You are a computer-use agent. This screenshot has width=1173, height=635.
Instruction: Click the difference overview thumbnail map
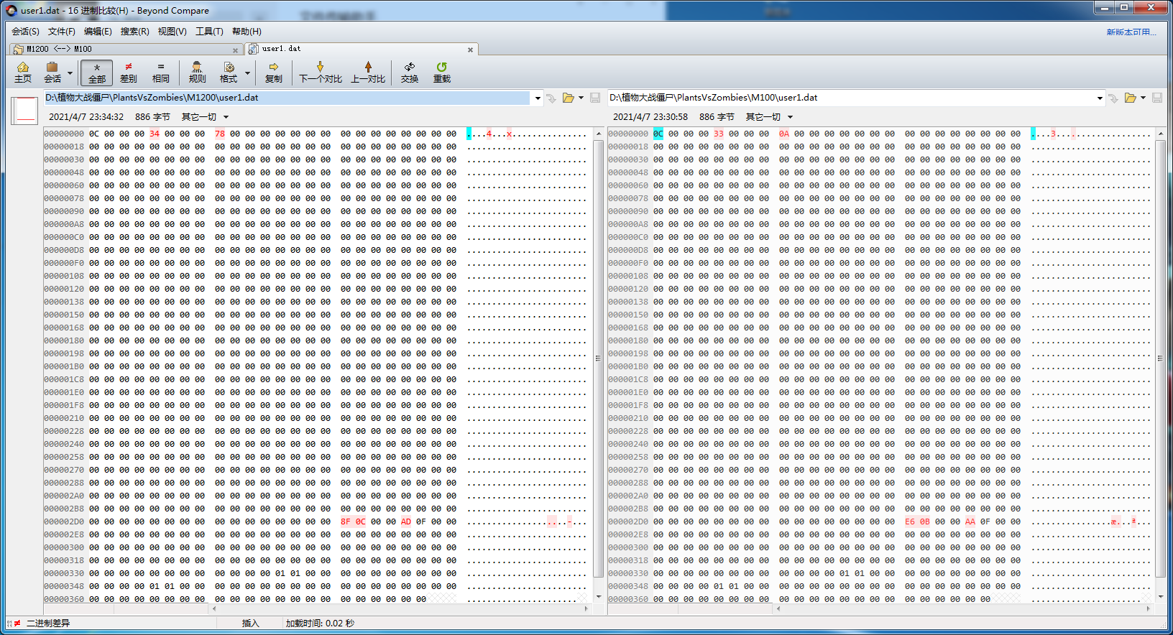pyautogui.click(x=25, y=111)
